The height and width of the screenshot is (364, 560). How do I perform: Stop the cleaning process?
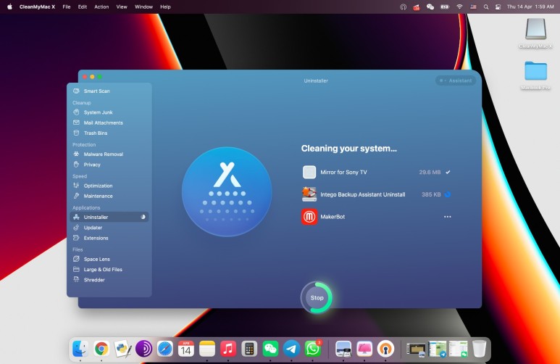click(x=317, y=298)
